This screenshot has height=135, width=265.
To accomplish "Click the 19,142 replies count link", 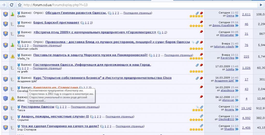I will [x=246, y=108].
